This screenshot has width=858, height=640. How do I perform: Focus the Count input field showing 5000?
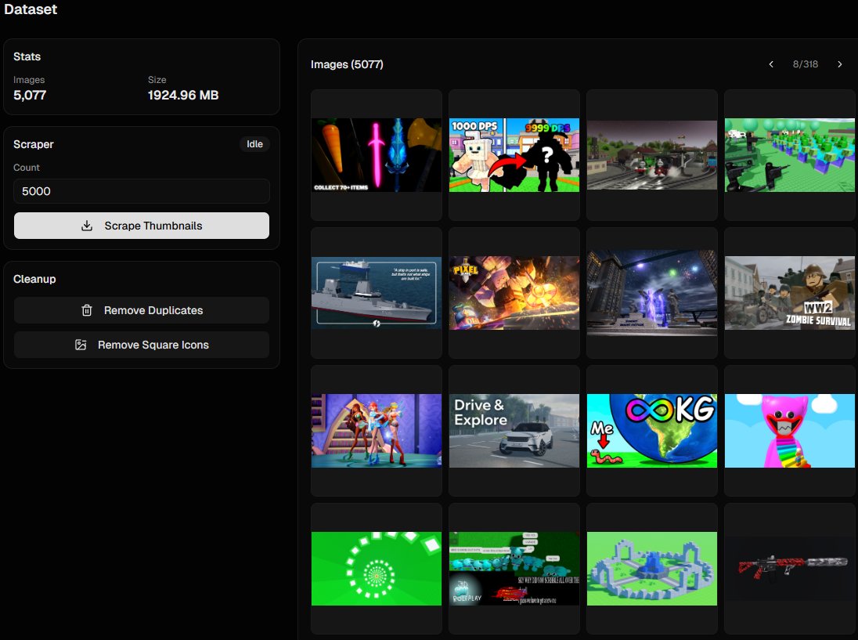point(142,191)
